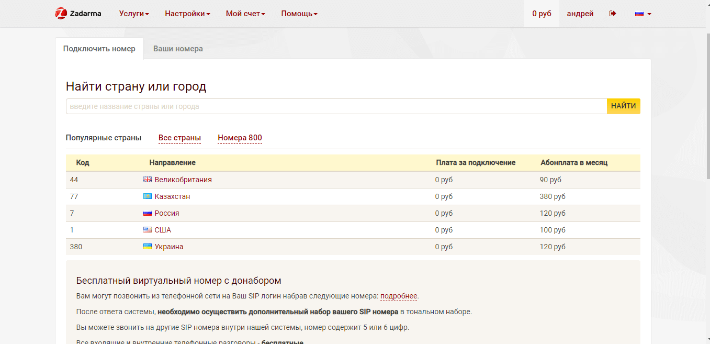
Task: Click the Great Britain flag icon
Action: point(148,180)
